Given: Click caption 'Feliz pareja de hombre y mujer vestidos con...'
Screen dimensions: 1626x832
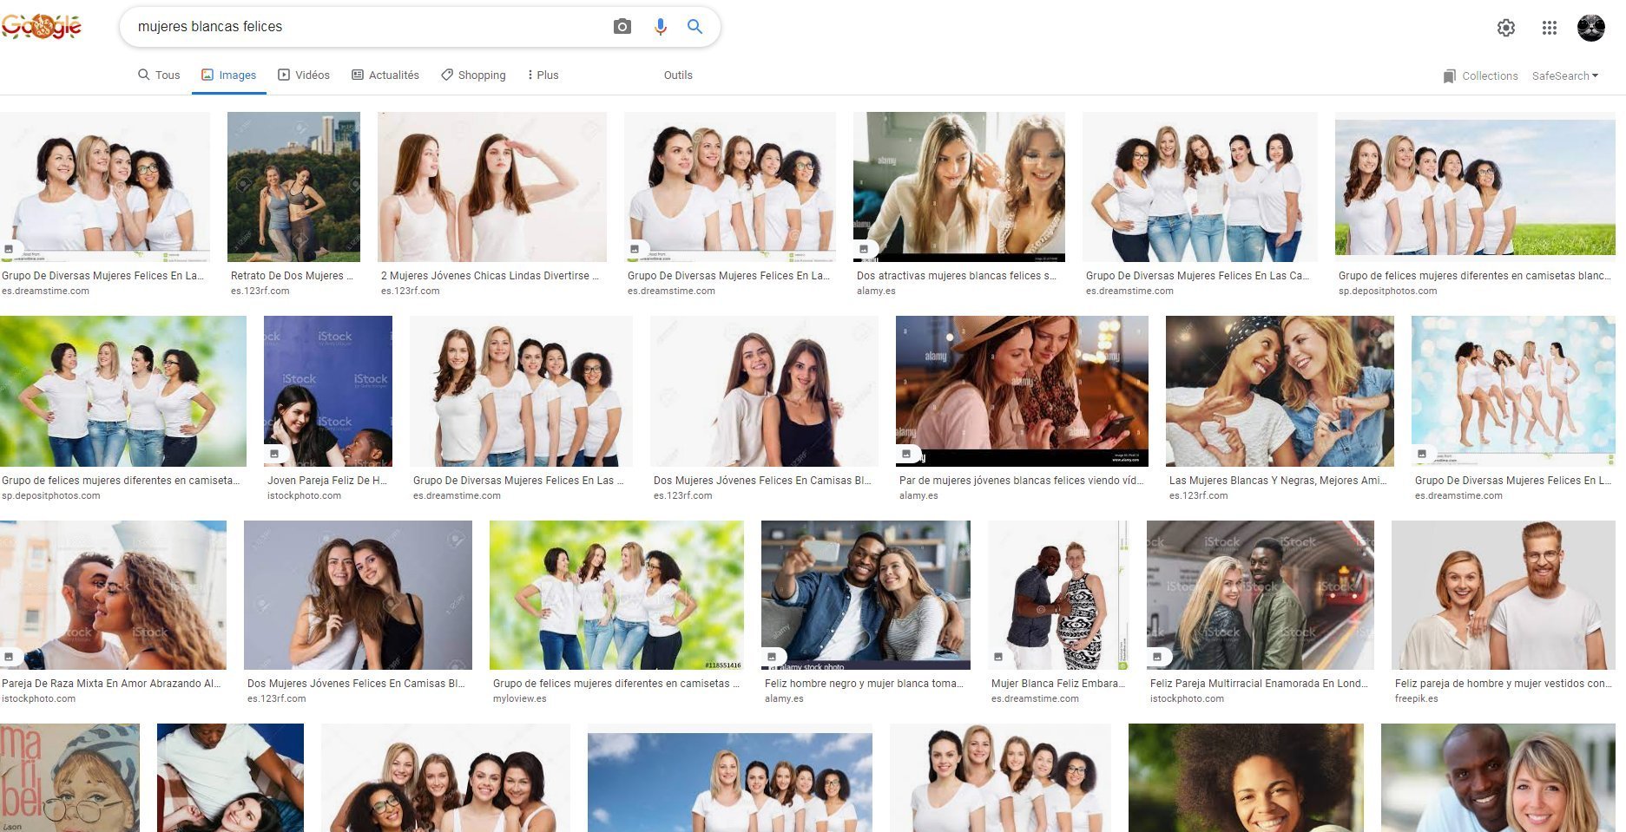Looking at the screenshot, I should click(x=1503, y=684).
